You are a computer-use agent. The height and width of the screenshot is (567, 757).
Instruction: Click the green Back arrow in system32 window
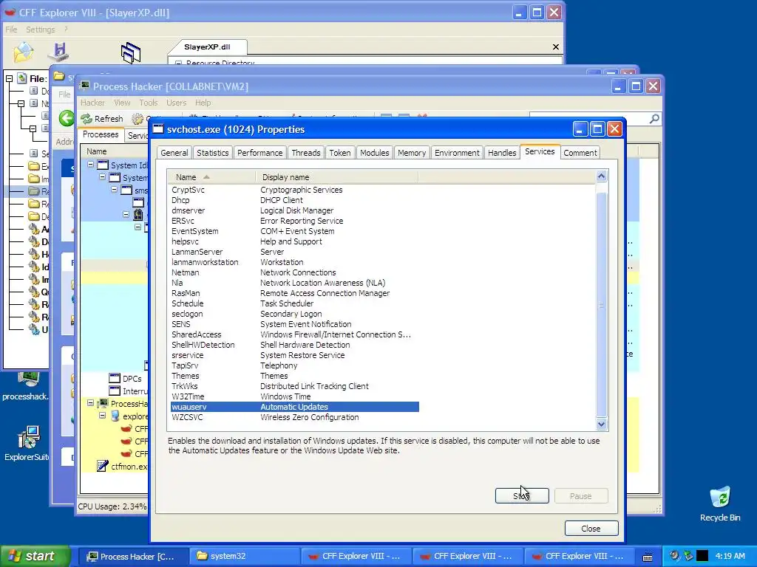point(67,118)
